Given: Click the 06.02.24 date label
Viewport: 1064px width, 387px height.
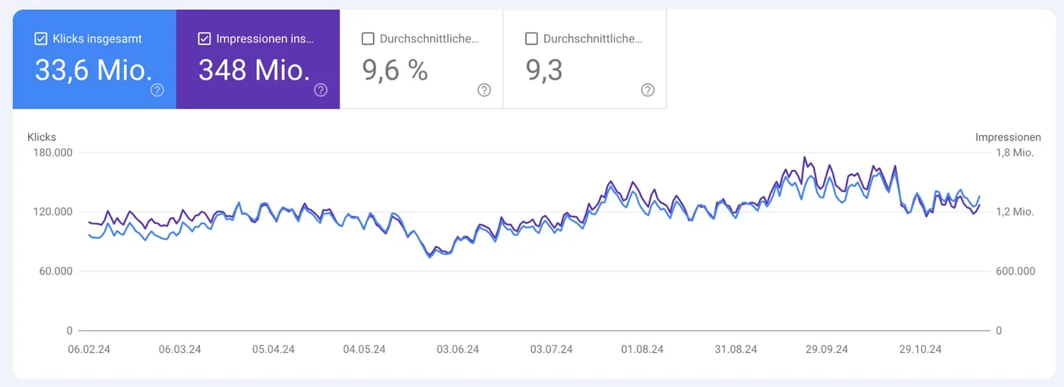Looking at the screenshot, I should pos(90,350).
